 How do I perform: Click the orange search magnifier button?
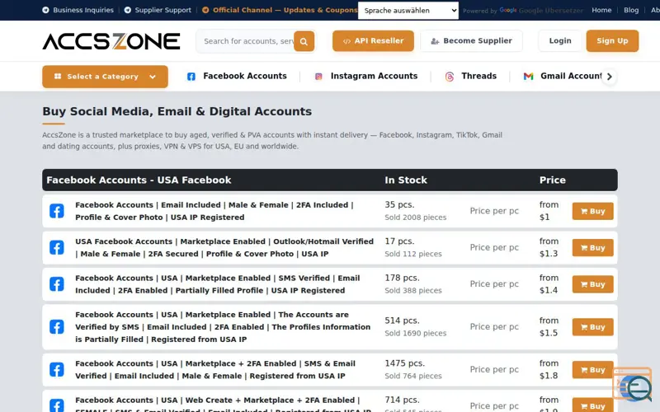click(x=304, y=41)
